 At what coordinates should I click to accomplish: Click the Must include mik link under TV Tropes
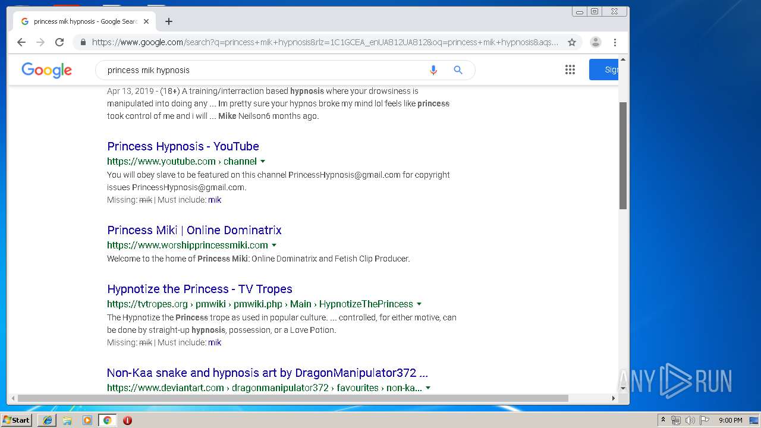[215, 342]
